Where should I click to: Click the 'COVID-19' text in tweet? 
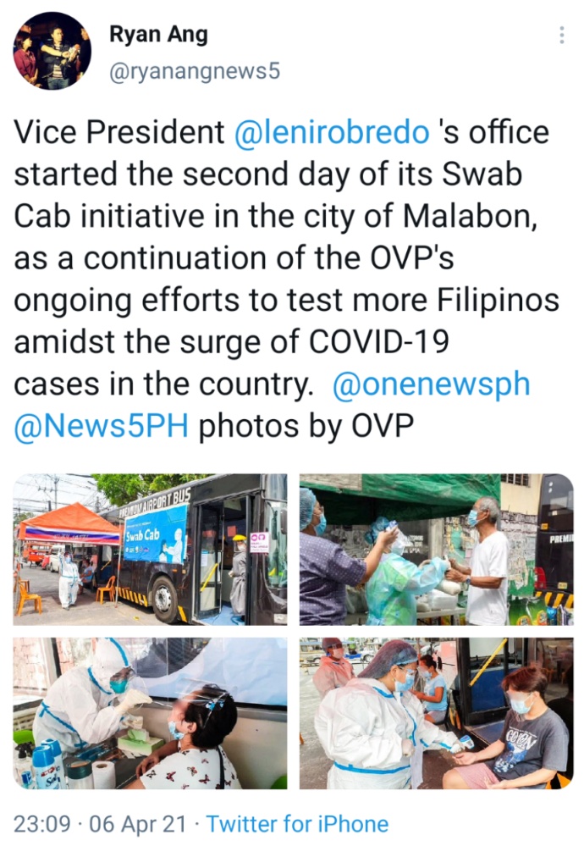(x=379, y=342)
